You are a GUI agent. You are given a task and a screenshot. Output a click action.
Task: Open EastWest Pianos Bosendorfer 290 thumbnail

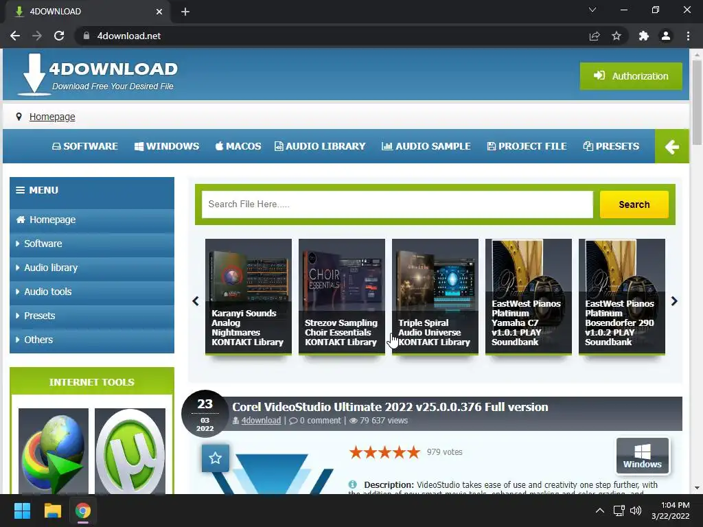622,296
